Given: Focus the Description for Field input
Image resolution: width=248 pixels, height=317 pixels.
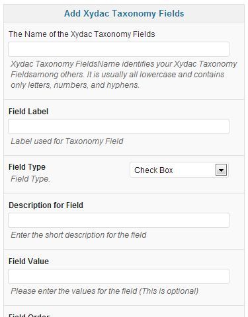Looking at the screenshot, I should 118,221.
